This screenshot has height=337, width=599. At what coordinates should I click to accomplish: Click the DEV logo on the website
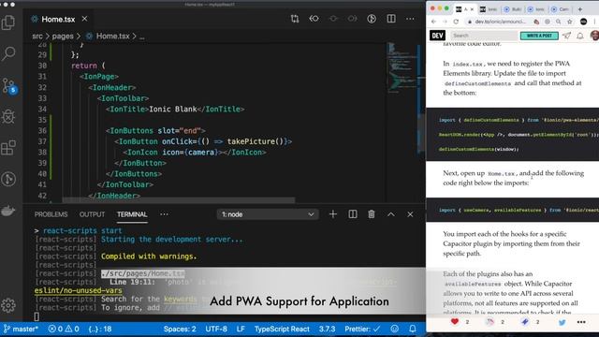pyautogui.click(x=437, y=36)
